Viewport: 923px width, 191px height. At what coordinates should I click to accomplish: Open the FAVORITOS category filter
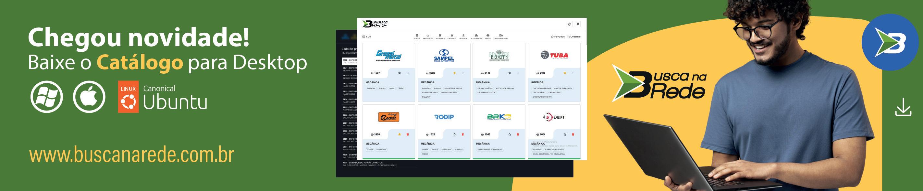(427, 37)
